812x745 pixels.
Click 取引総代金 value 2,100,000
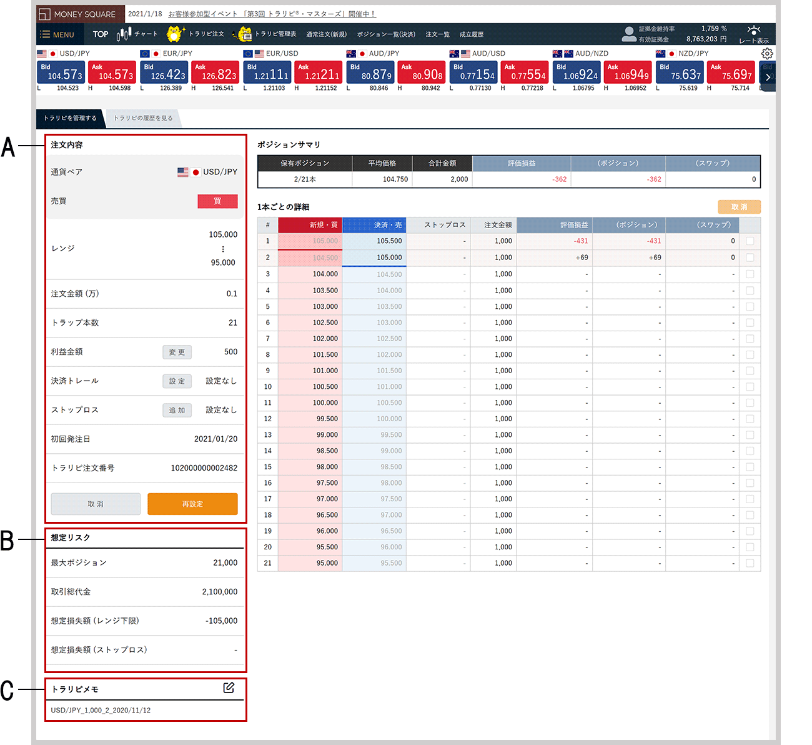219,592
